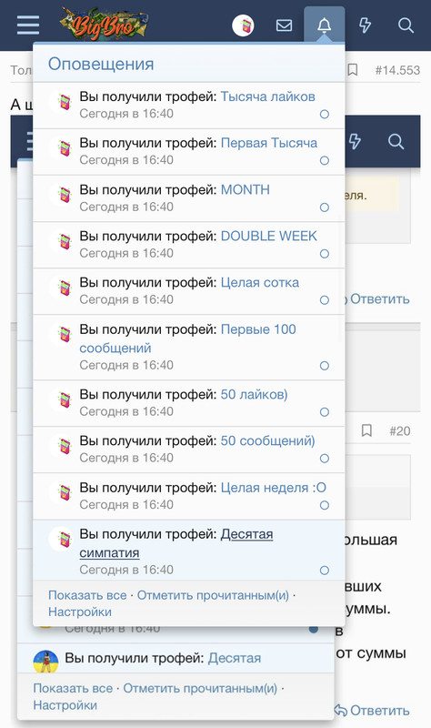Mark Целая сотка alert as read

(x=325, y=300)
